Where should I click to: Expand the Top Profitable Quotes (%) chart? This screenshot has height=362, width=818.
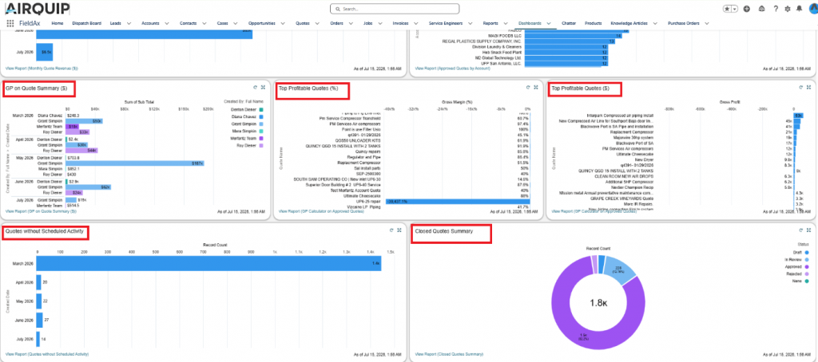click(536, 88)
